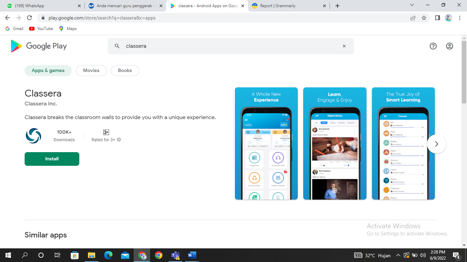467x262 pixels.
Task: Click the Classera Inc. developer name
Action: click(x=41, y=104)
